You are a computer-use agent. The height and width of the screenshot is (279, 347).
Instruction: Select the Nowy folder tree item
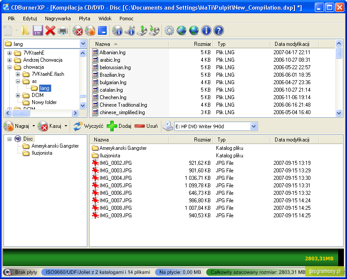point(44,102)
